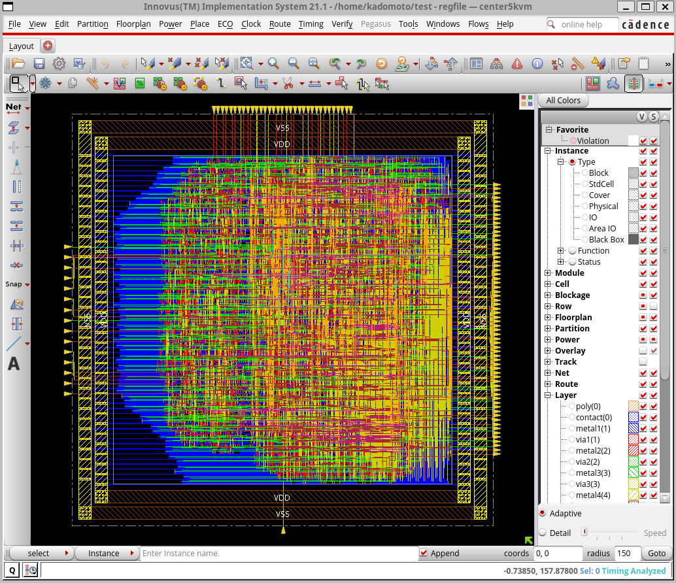
Task: Click the red plus new tab button
Action: 48,45
